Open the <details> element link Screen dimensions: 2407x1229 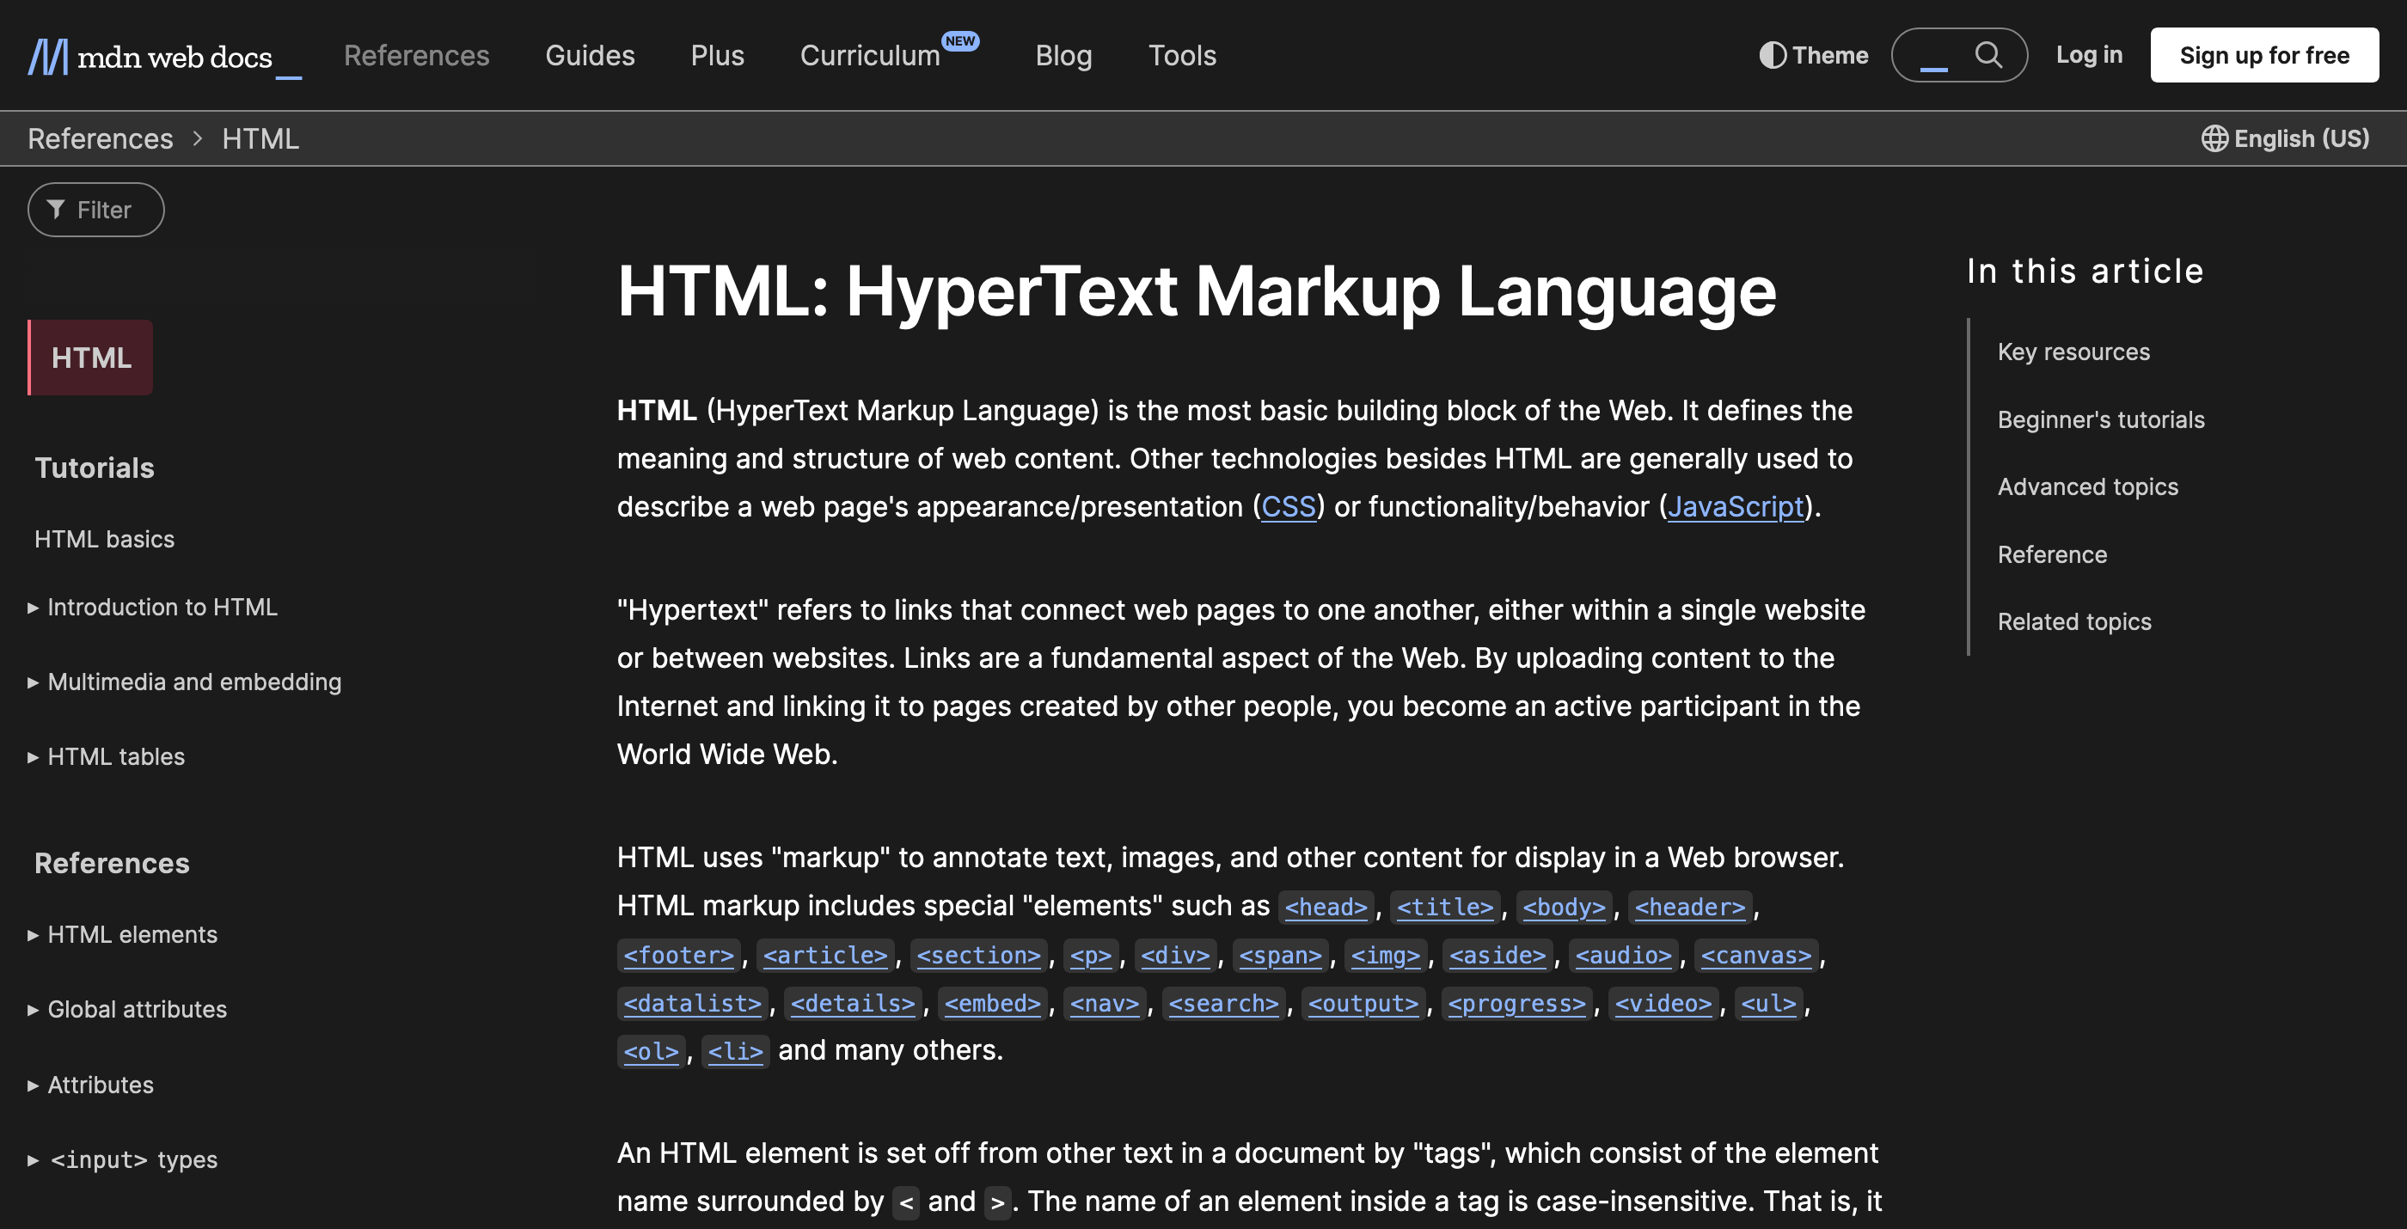[853, 1004]
